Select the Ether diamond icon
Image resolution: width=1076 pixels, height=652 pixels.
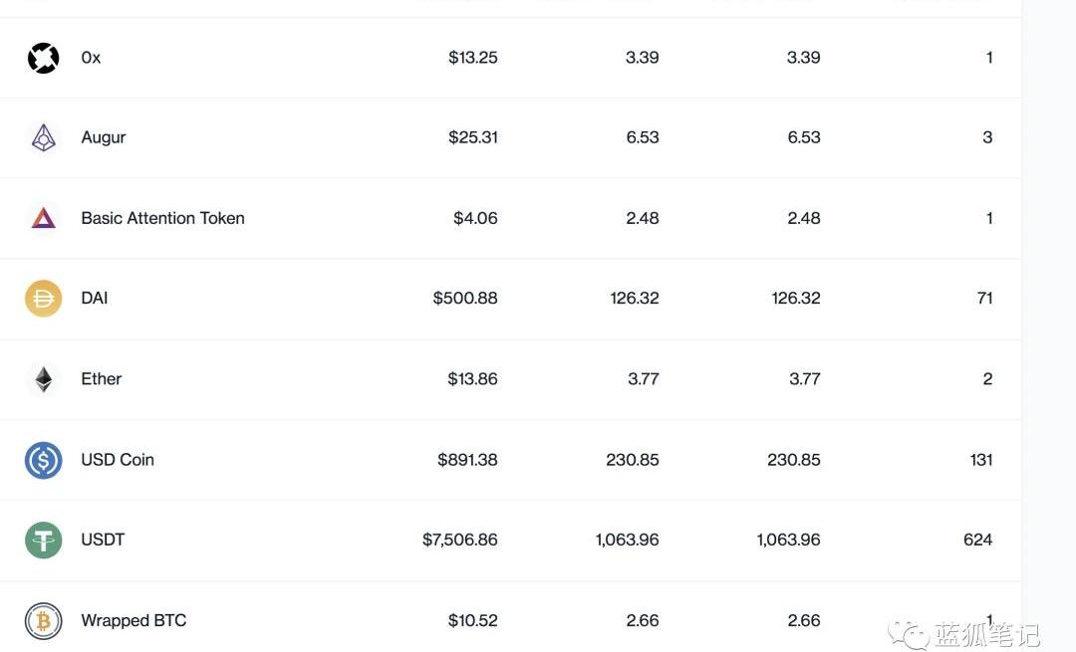click(43, 379)
